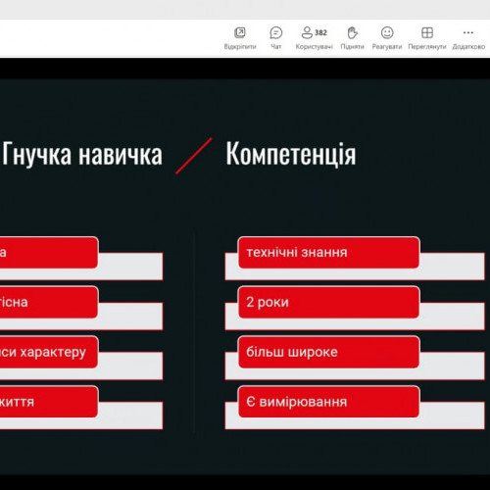This screenshot has width=490, height=490.
Task: Raise hand with Підняти icon
Action: [352, 32]
